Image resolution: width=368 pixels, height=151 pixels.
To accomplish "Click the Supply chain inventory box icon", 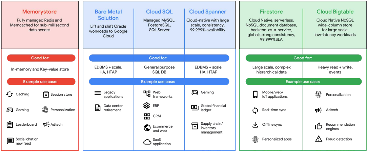I will pos(195,126).
